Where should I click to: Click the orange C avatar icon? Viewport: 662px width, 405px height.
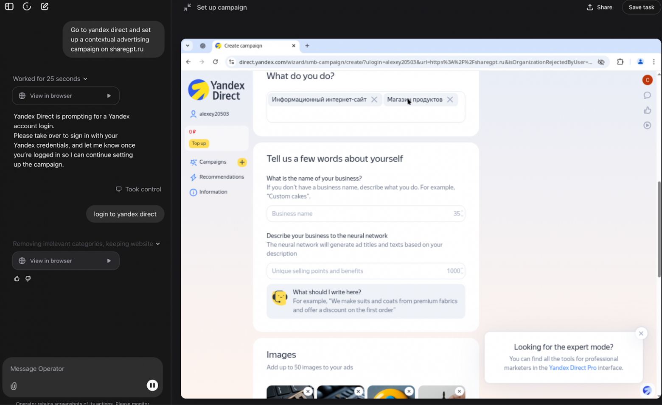(x=647, y=80)
